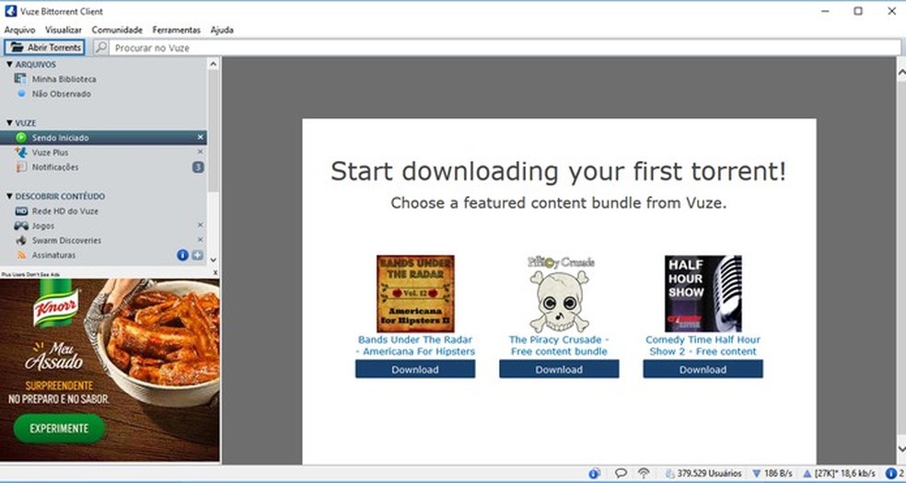Viewport: 906px width, 483px height.
Task: Click the Vuze Plus frog icon
Action: (x=21, y=153)
